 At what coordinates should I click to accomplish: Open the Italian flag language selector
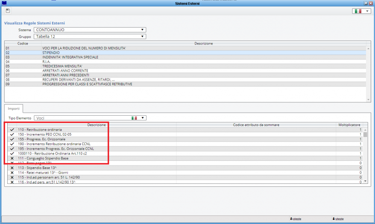[x=361, y=11]
